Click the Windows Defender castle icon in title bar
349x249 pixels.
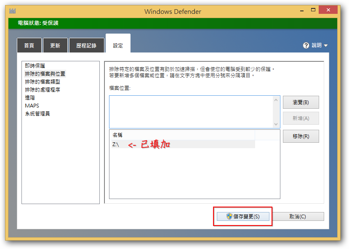point(12,11)
